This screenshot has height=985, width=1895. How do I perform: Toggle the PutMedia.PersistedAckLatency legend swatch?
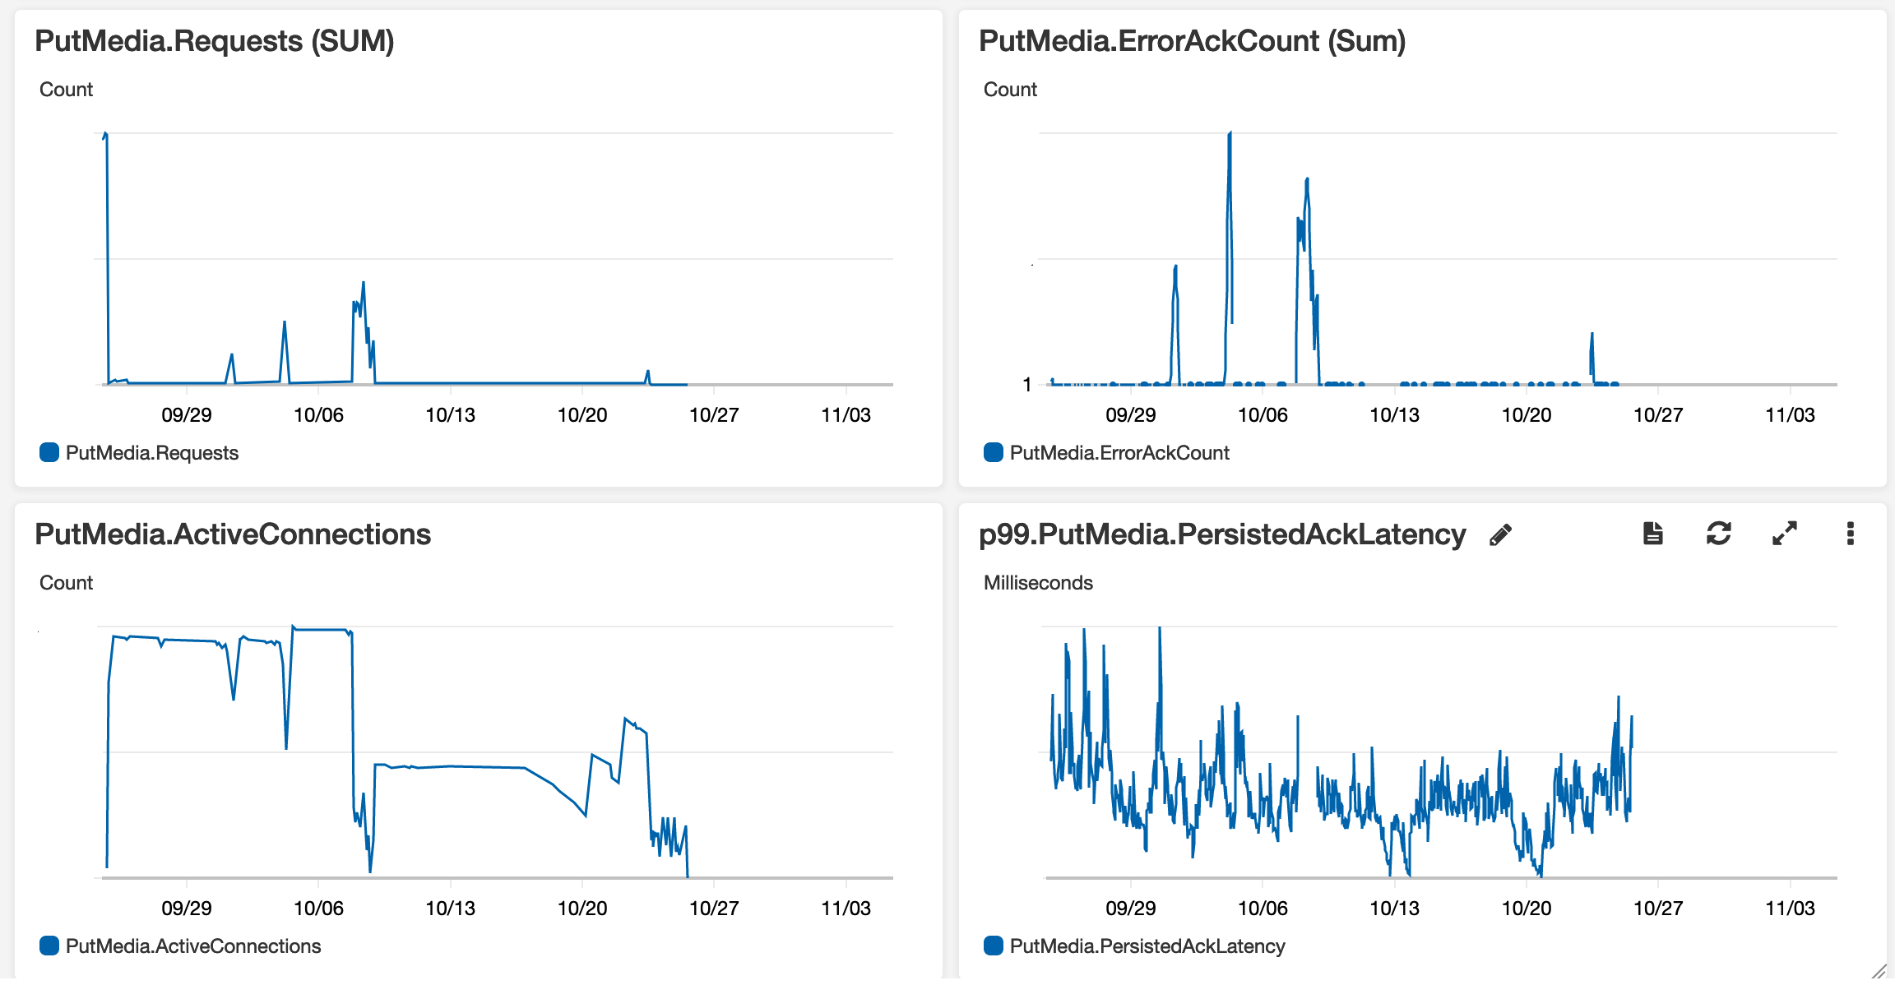[994, 946]
